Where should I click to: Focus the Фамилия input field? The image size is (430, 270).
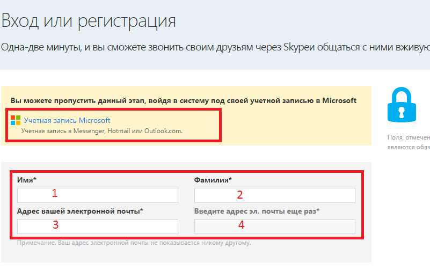(x=275, y=195)
